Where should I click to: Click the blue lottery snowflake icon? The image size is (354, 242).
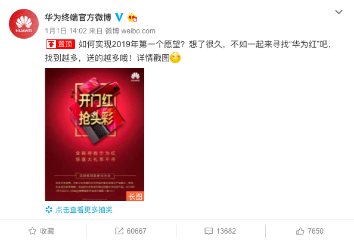[49, 210]
